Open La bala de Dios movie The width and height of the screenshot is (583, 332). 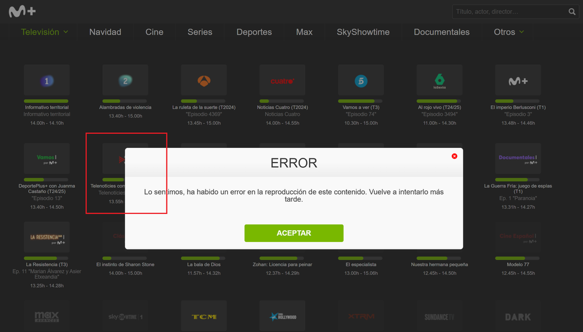(204, 264)
